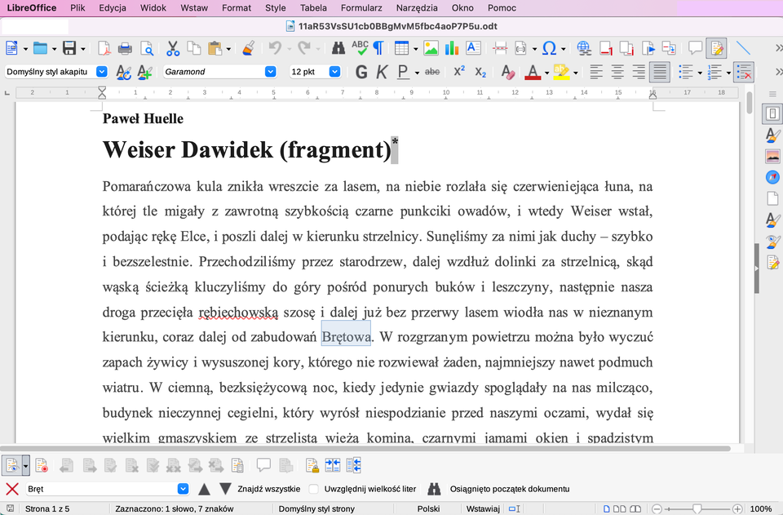Open the Garamond font name dropdown
This screenshot has width=783, height=515.
click(270, 73)
